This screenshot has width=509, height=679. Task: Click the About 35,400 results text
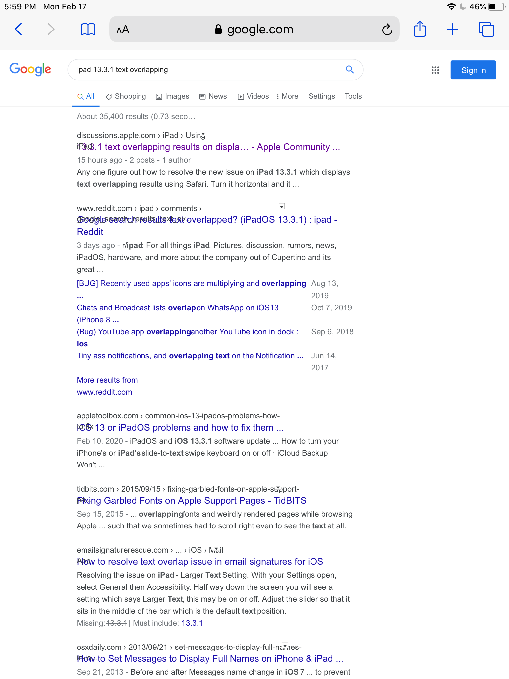136,117
